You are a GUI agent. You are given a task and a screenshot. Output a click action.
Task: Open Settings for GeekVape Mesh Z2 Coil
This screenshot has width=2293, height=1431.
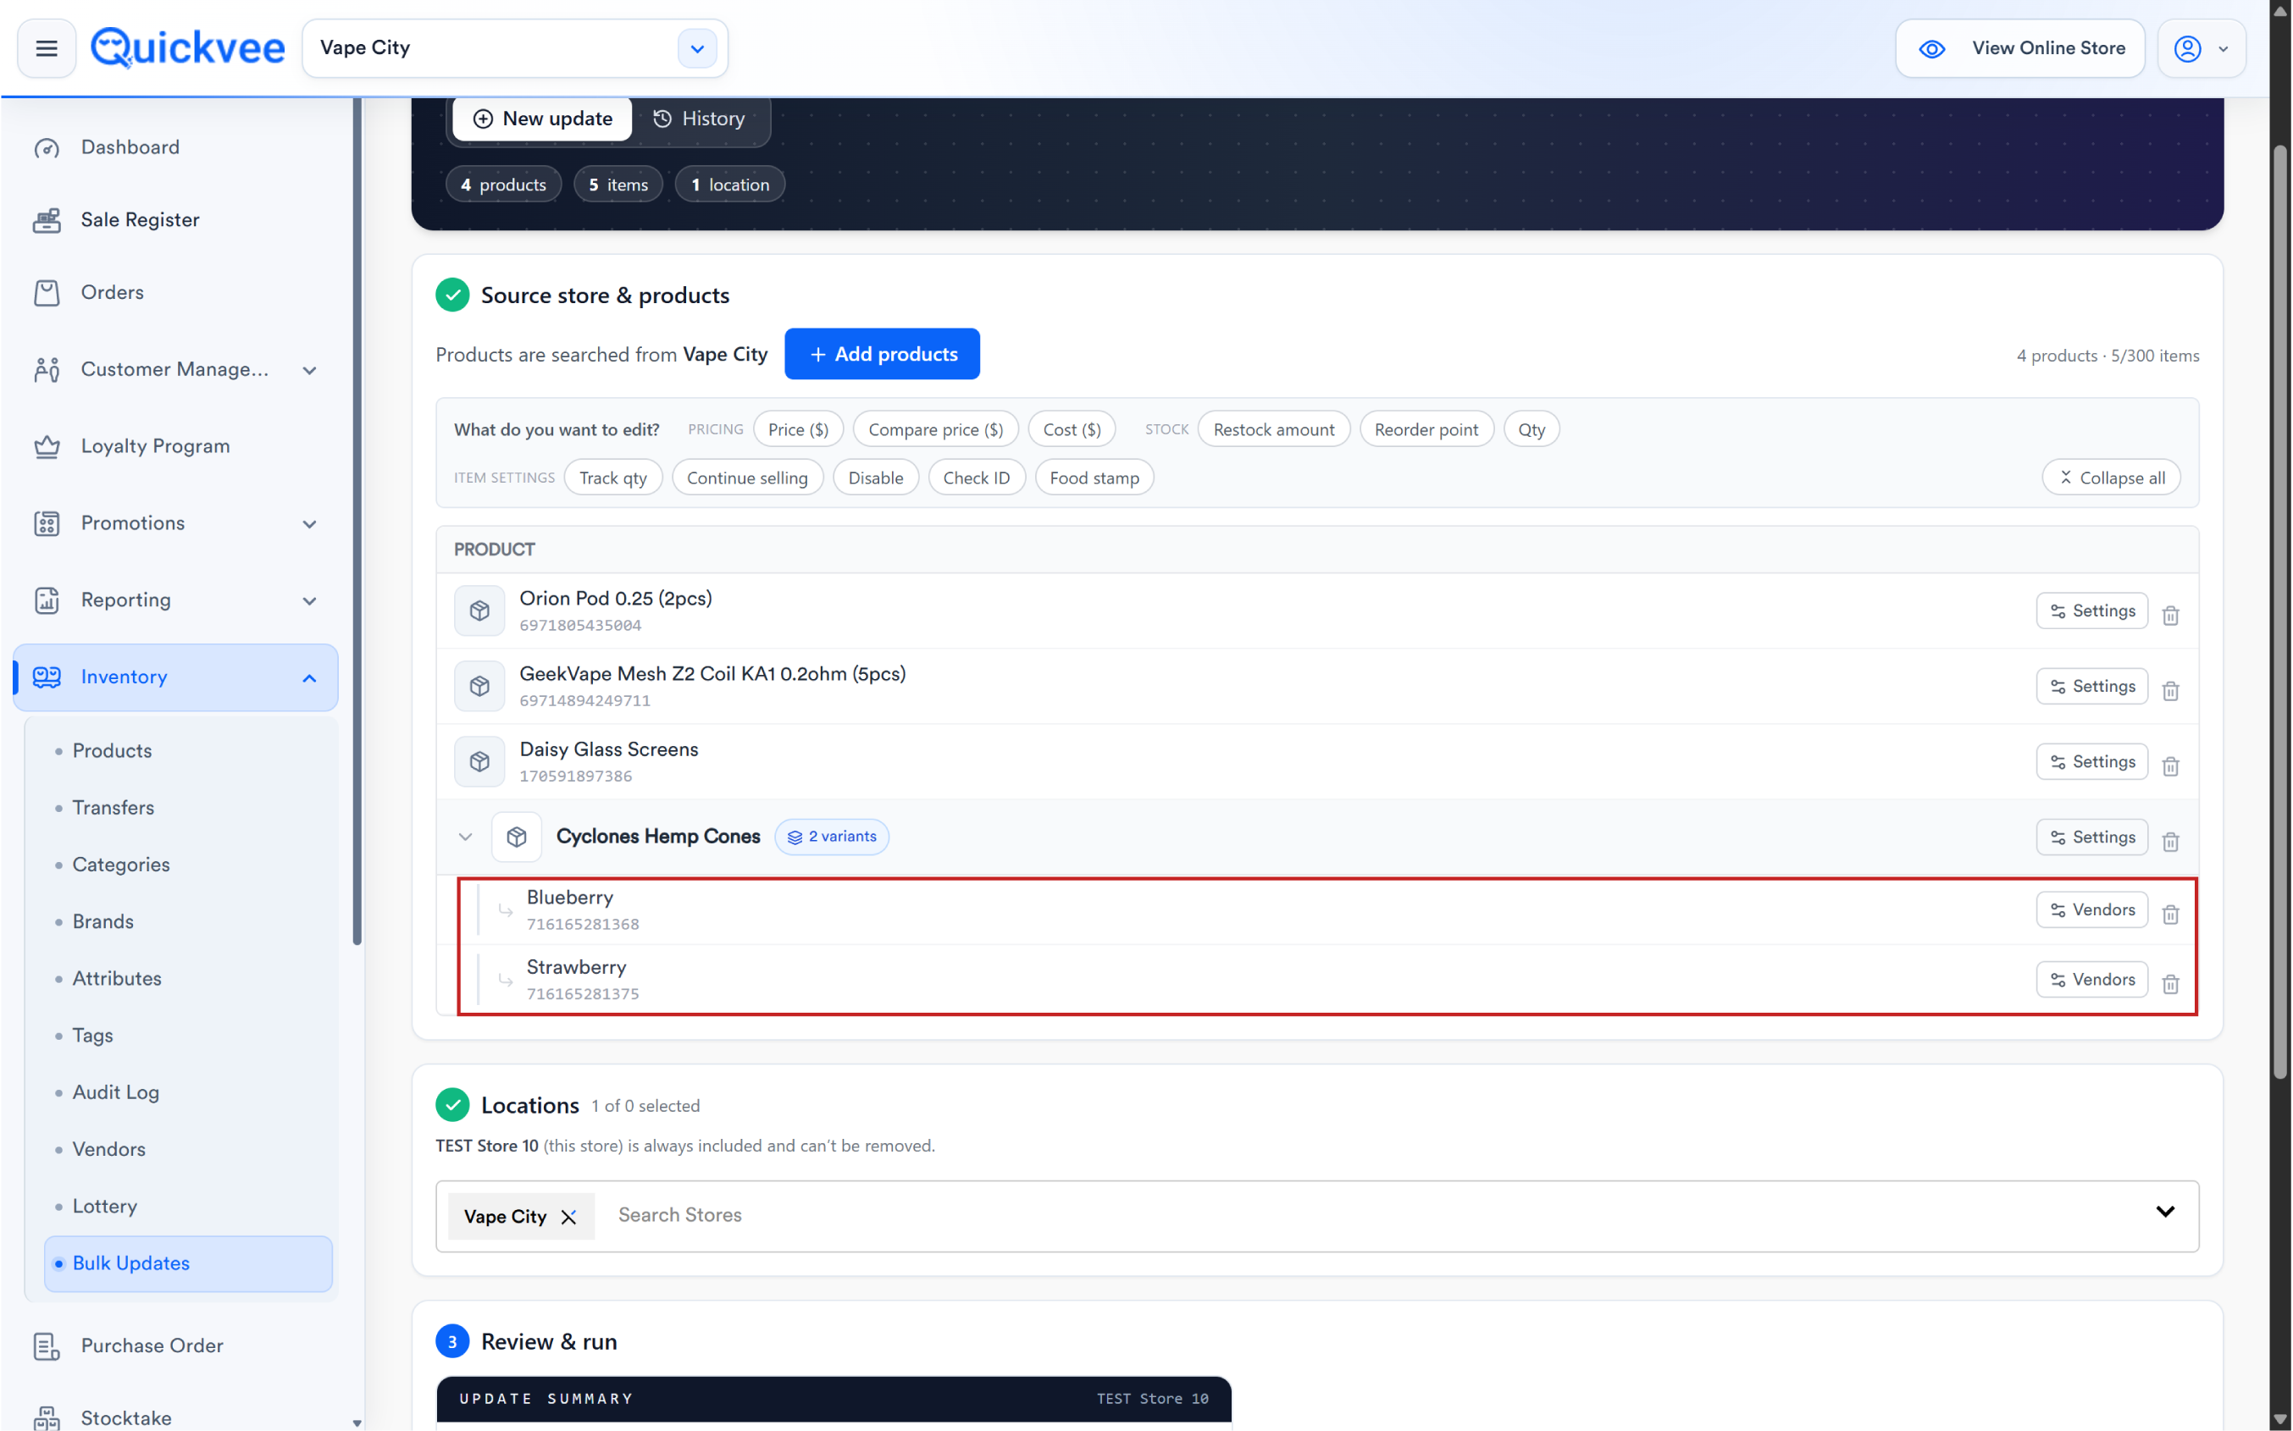pos(2092,687)
